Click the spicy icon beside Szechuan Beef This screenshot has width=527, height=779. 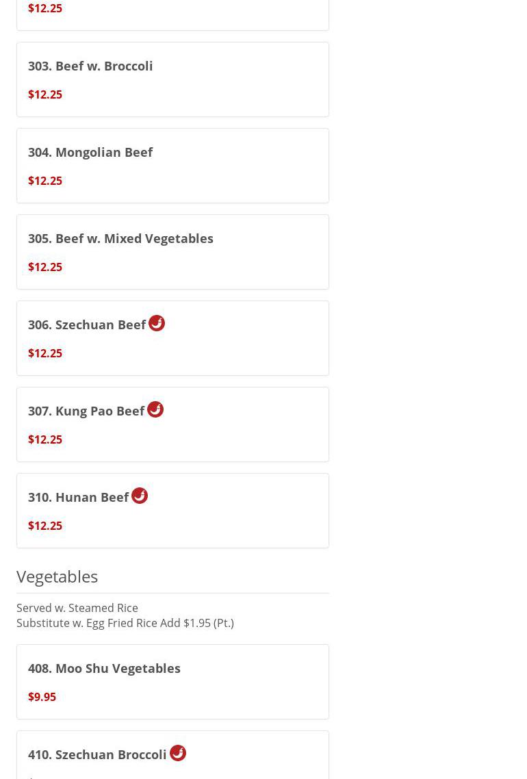click(157, 323)
